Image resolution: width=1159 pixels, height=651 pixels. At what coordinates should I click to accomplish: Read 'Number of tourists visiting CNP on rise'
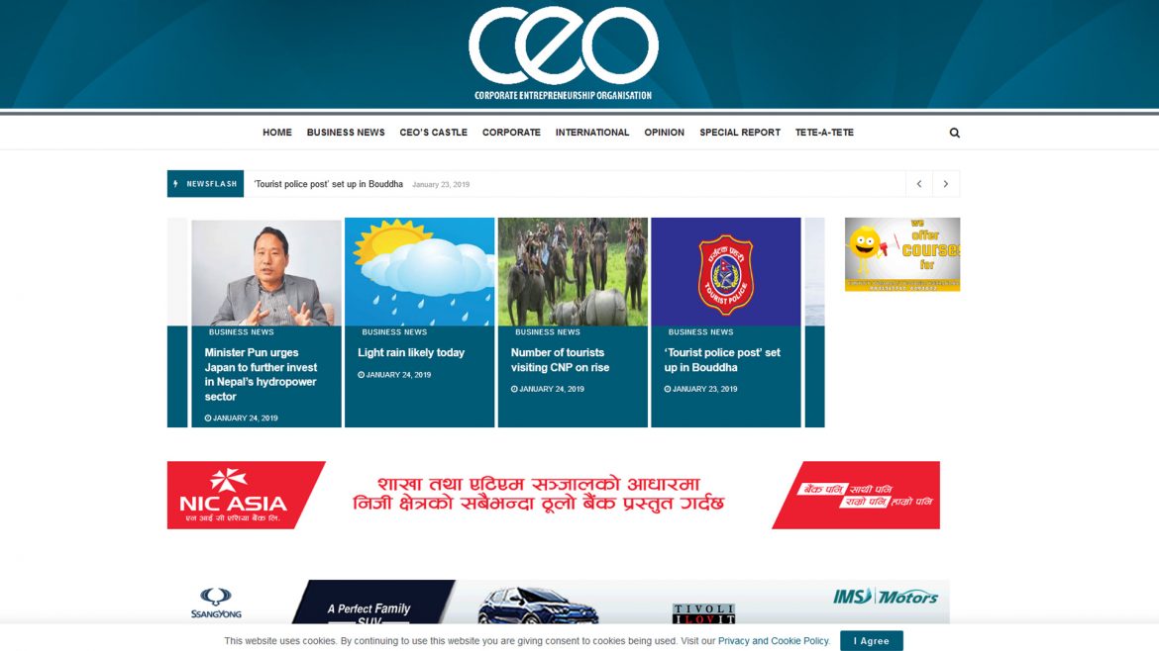point(561,360)
